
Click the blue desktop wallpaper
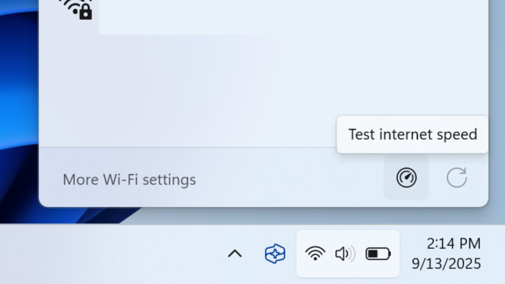click(16, 105)
